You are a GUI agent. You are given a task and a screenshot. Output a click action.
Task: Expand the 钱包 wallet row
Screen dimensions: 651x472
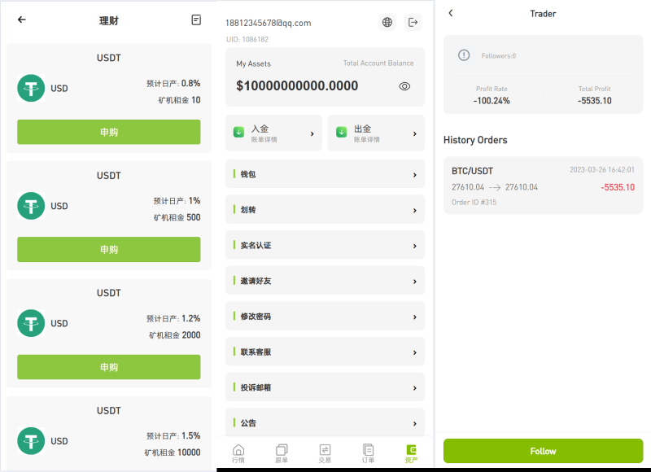(x=325, y=174)
